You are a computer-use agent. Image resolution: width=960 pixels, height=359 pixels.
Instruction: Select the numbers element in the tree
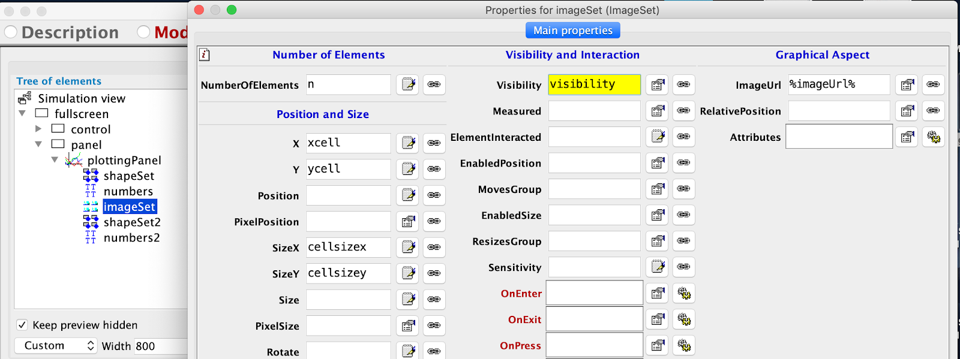128,191
